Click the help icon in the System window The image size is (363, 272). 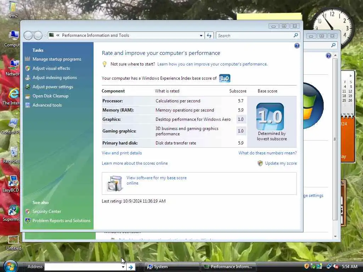coord(328,56)
